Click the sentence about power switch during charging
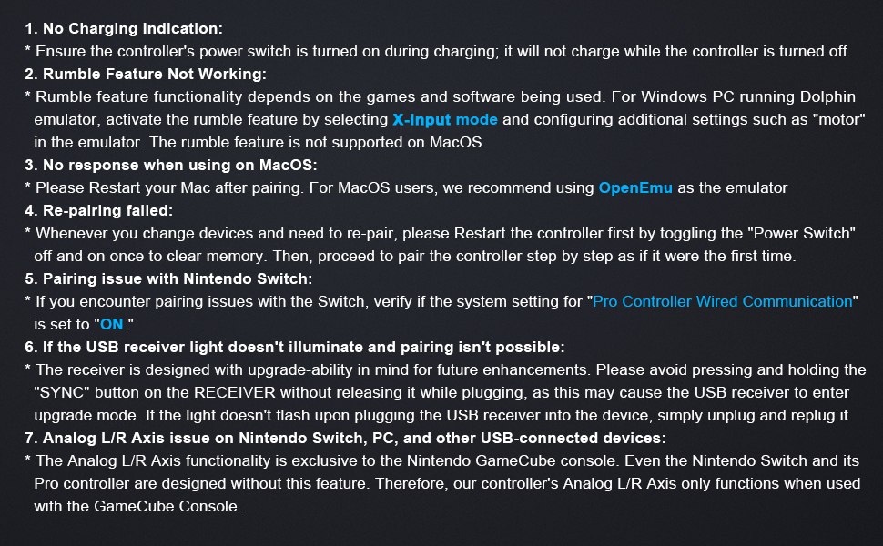This screenshot has width=883, height=546. tap(438, 52)
